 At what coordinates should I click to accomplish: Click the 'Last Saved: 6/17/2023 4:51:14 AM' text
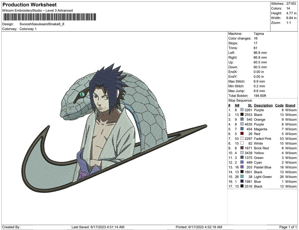pos(98,227)
